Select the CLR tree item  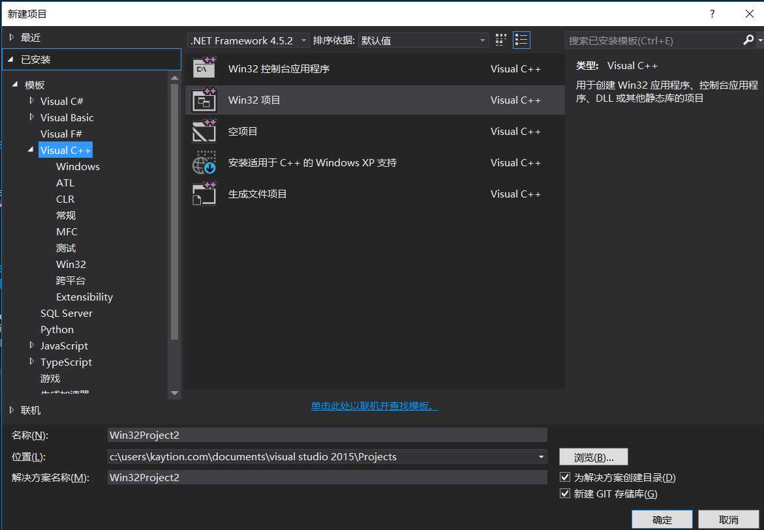click(65, 199)
